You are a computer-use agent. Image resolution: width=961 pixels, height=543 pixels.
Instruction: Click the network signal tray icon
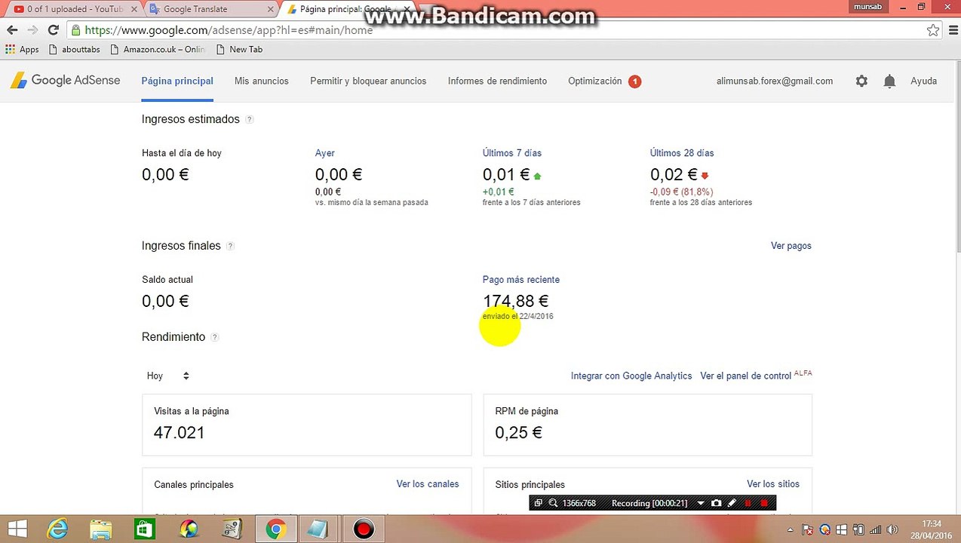(x=875, y=530)
